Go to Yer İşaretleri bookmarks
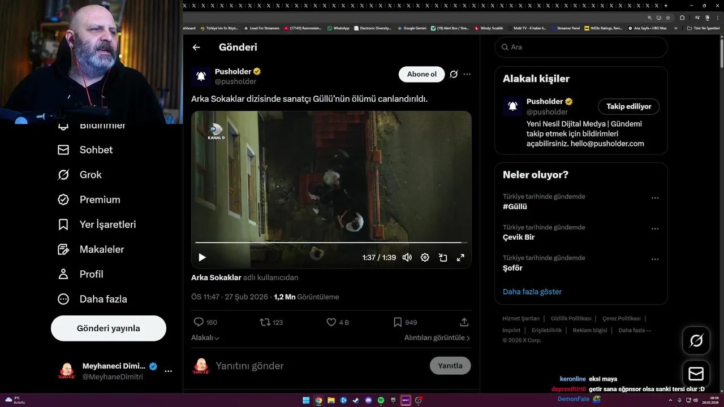This screenshot has height=407, width=724. (x=97, y=224)
